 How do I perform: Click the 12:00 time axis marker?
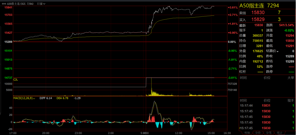pos(179,133)
